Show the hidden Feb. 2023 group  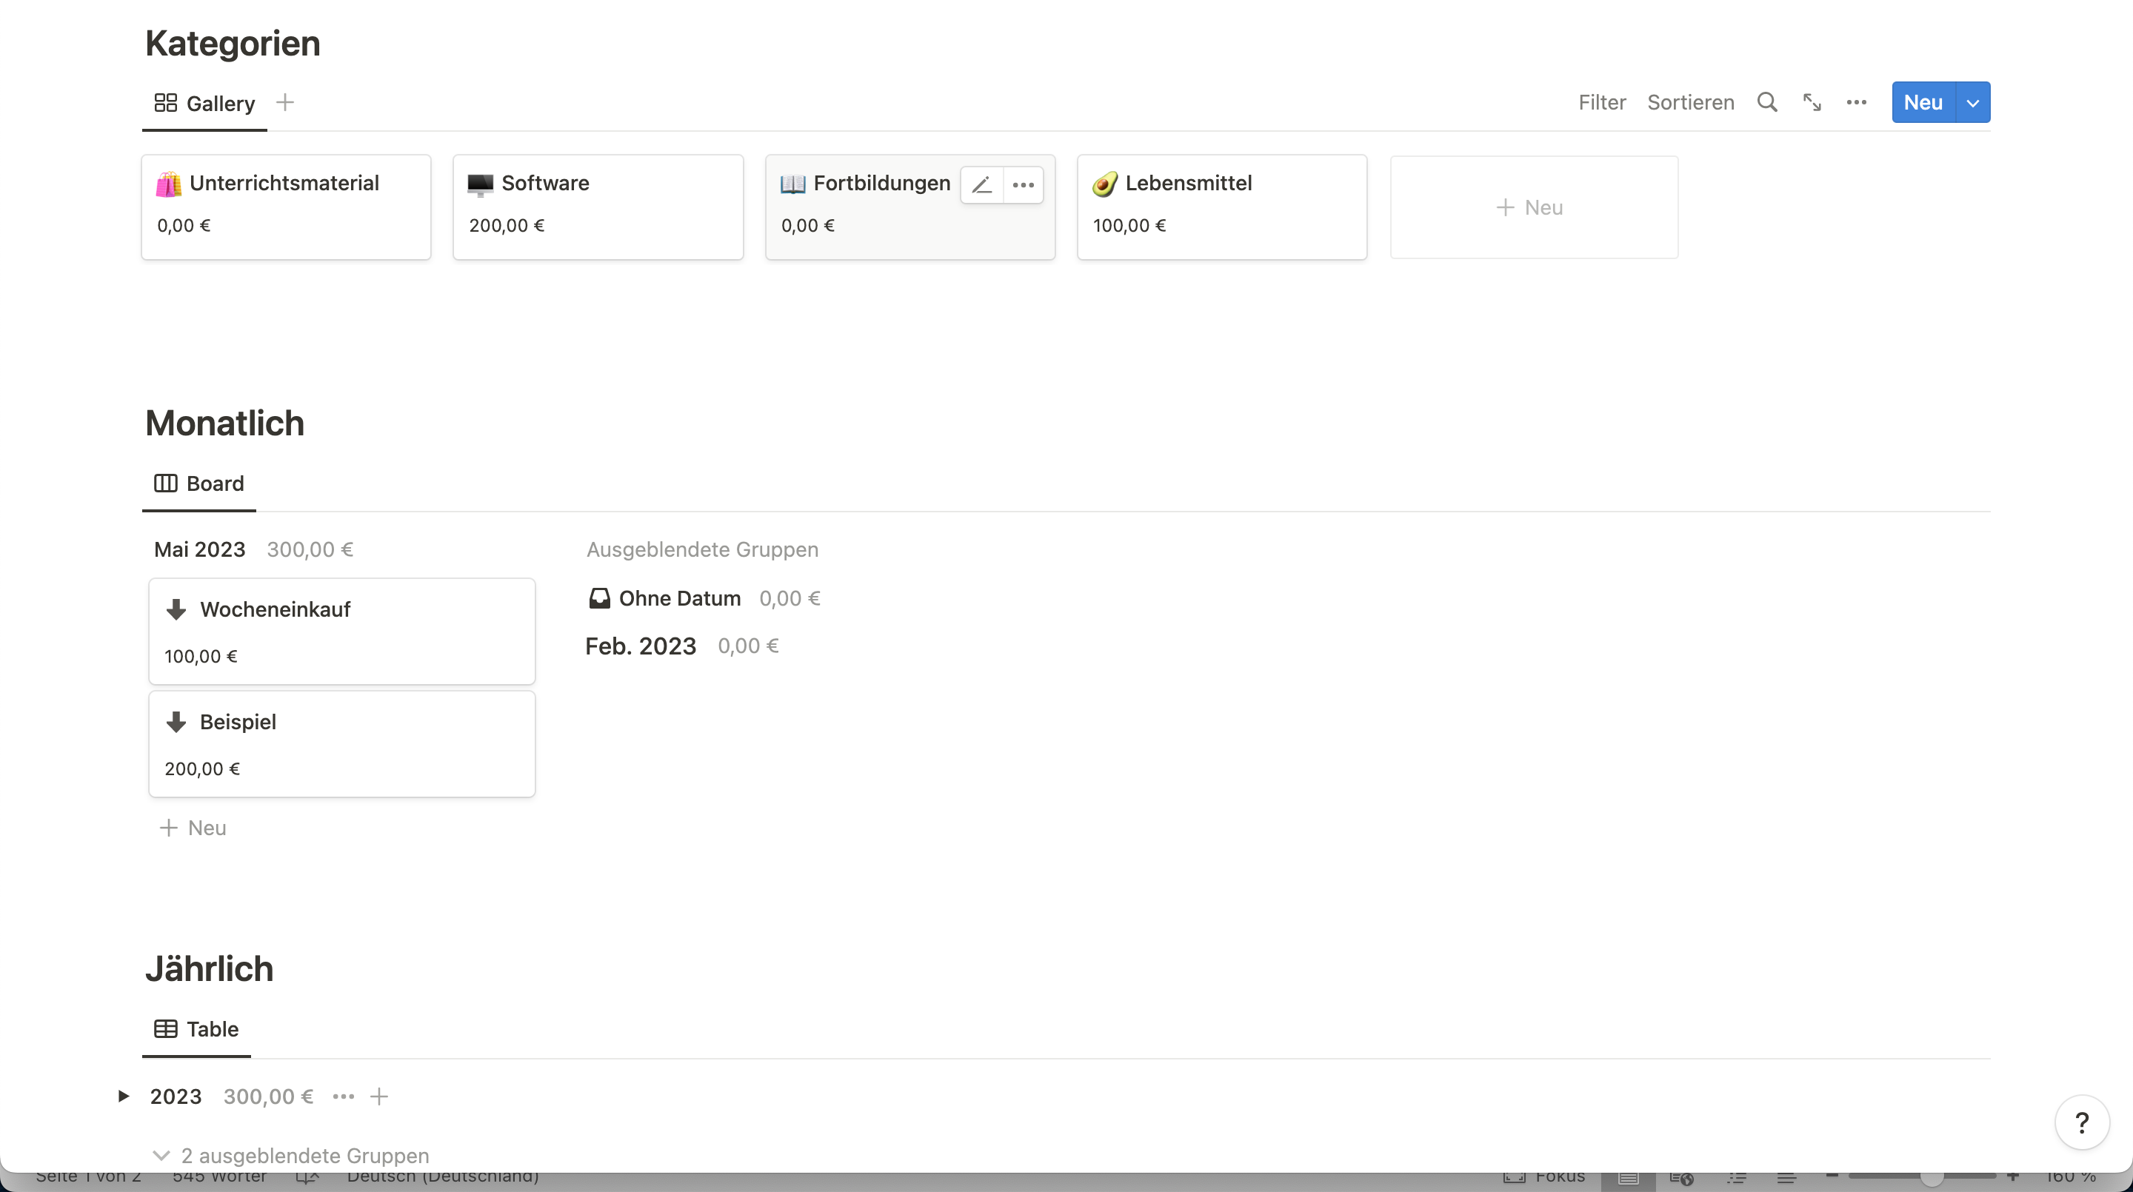coord(640,646)
